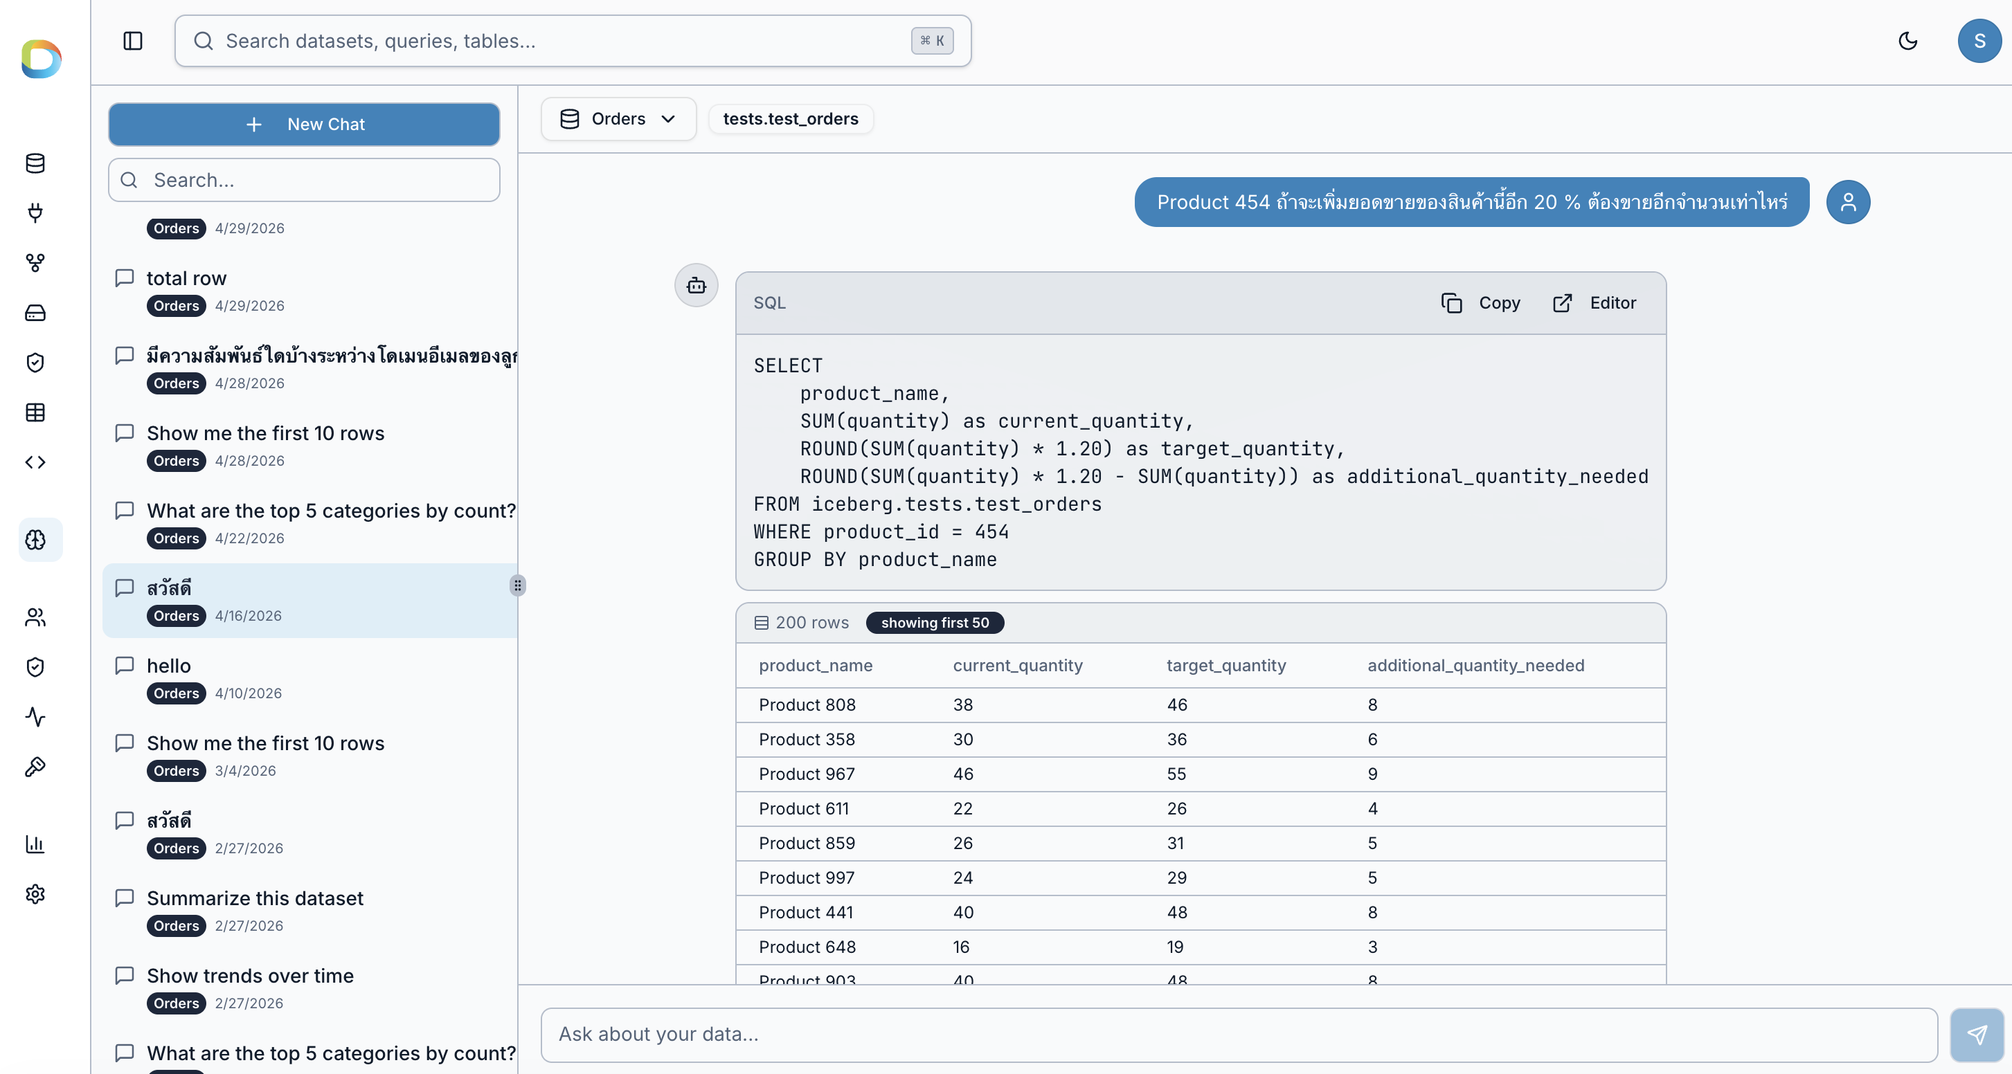Select the 'Product 441' cell
This screenshot has width=2012, height=1074.
806,913
